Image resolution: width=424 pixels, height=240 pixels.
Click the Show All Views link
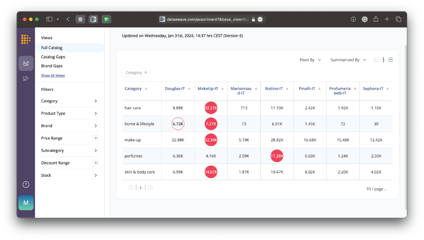point(53,75)
